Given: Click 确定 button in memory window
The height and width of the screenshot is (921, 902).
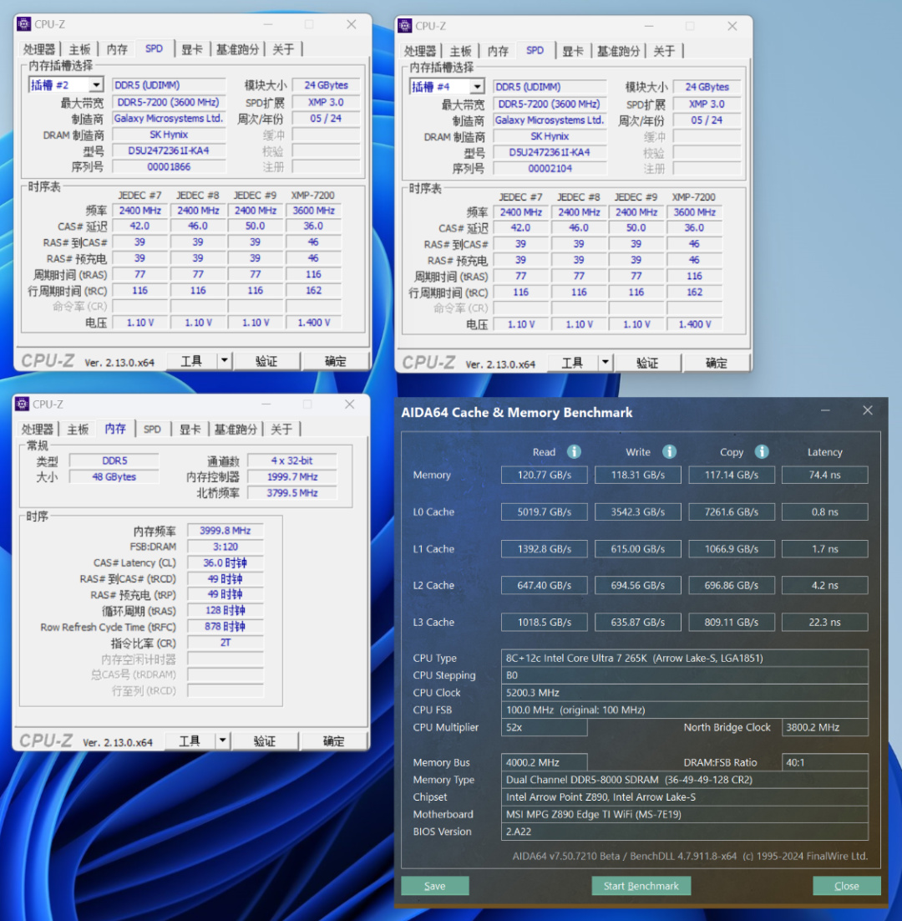Looking at the screenshot, I should pyautogui.click(x=334, y=740).
